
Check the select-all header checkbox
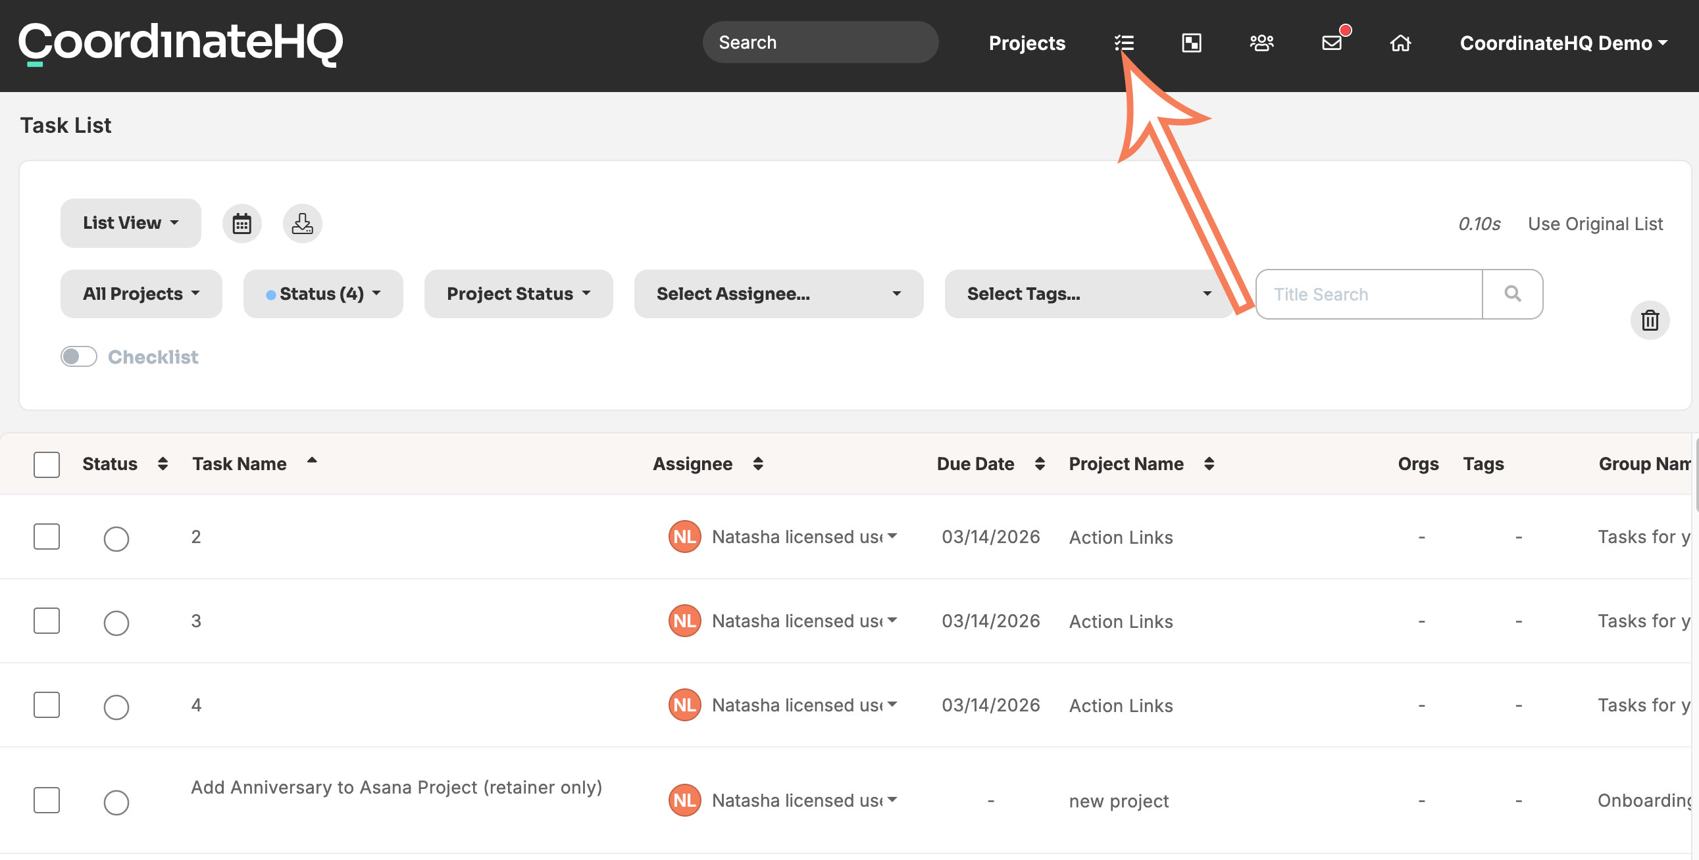[46, 465]
